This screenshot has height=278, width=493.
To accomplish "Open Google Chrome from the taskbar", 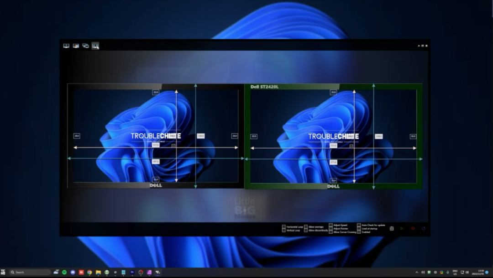I will pyautogui.click(x=89, y=273).
